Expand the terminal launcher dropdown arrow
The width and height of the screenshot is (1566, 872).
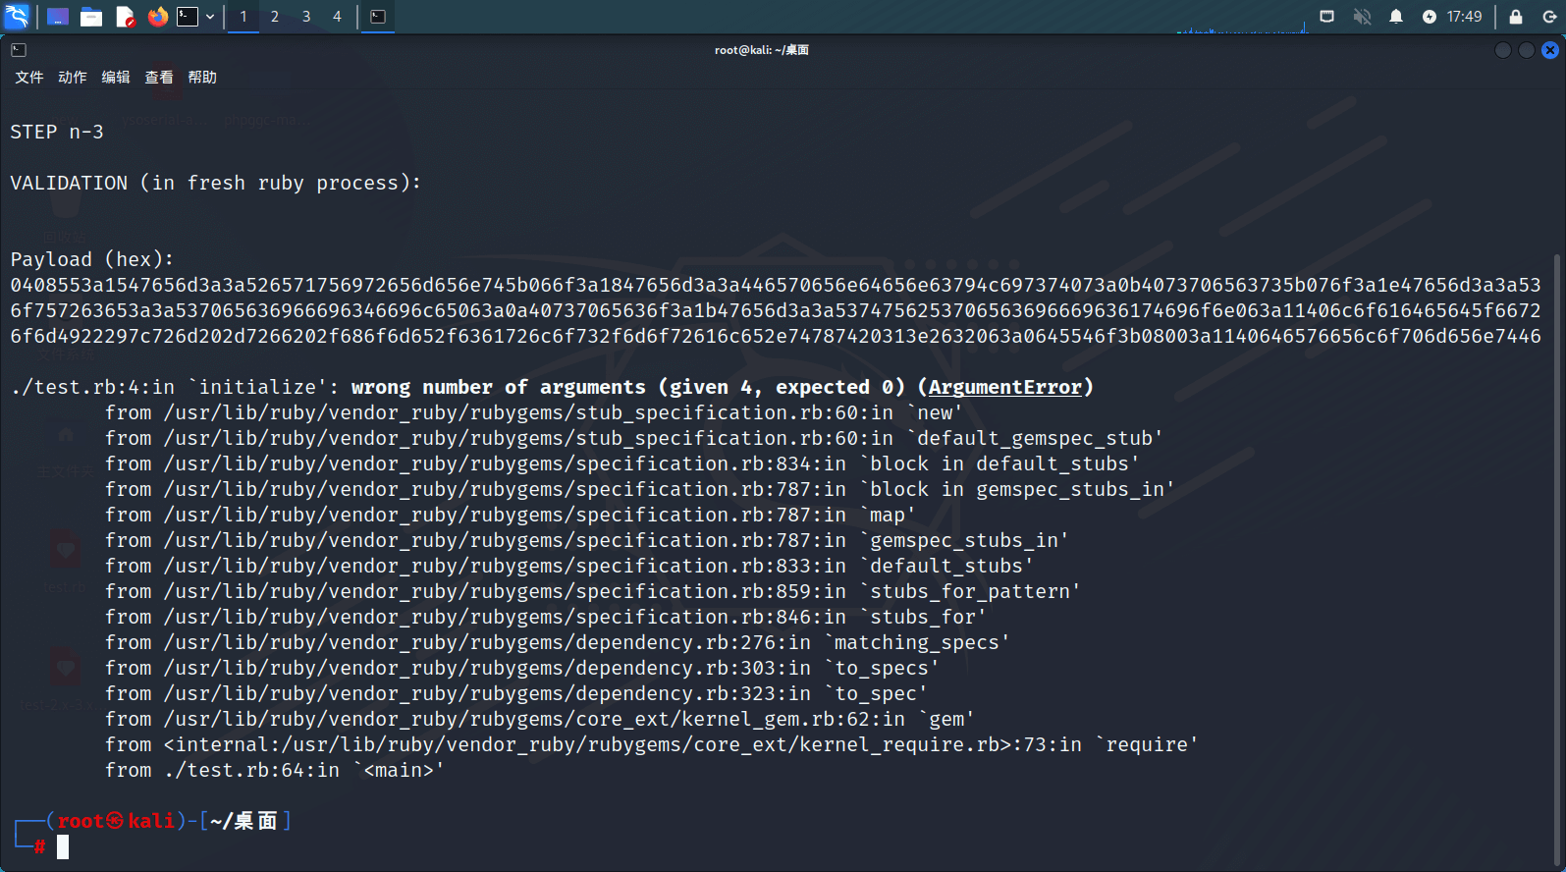click(210, 17)
